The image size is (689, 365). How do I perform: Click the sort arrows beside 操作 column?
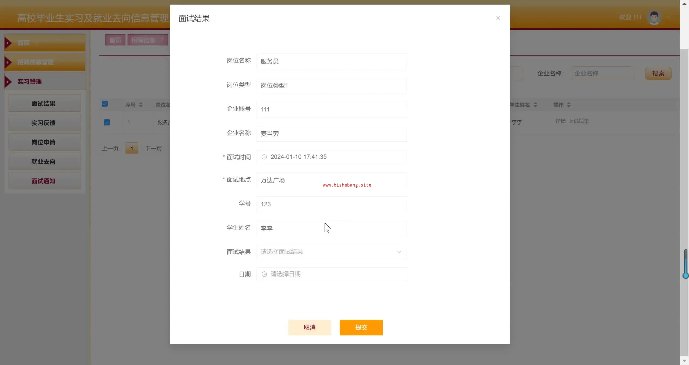(x=568, y=105)
